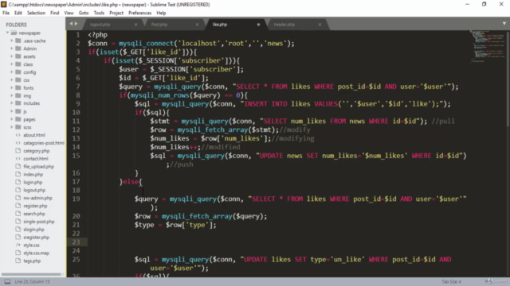Viewport: 510px width, 286px height.
Task: Open the Edit menu
Action: point(18,13)
